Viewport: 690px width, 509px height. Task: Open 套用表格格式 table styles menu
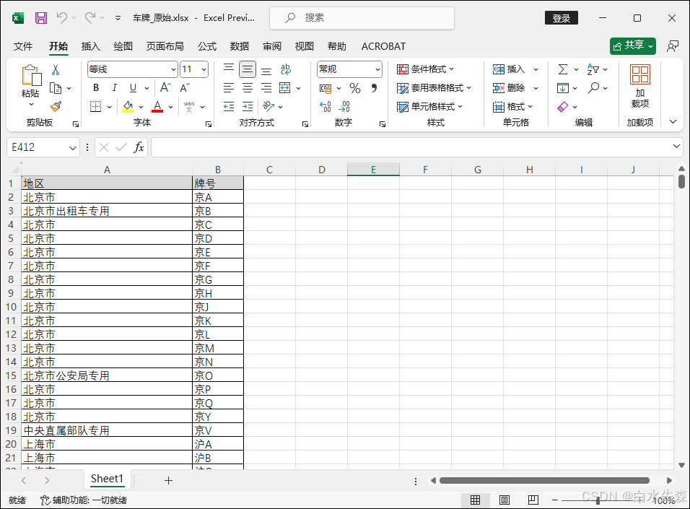[x=434, y=88]
